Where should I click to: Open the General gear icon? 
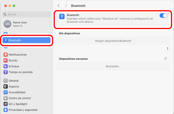6,81
